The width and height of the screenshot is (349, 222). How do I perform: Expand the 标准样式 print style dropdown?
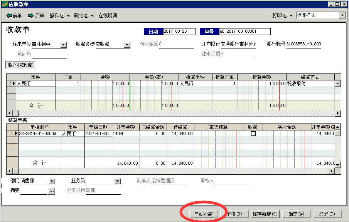pos(342,15)
